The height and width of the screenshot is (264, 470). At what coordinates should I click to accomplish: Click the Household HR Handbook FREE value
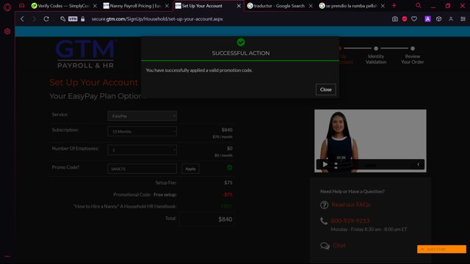pos(226,206)
